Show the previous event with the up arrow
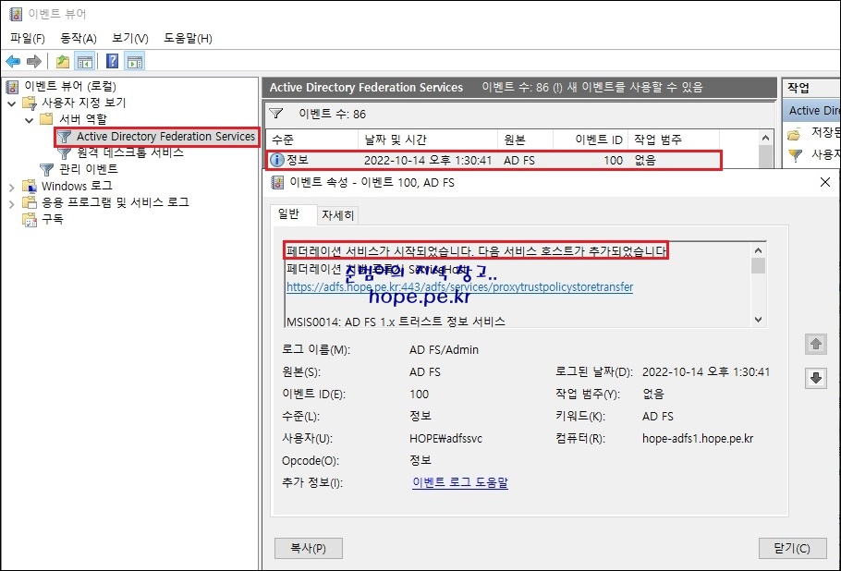The image size is (841, 571). [816, 344]
